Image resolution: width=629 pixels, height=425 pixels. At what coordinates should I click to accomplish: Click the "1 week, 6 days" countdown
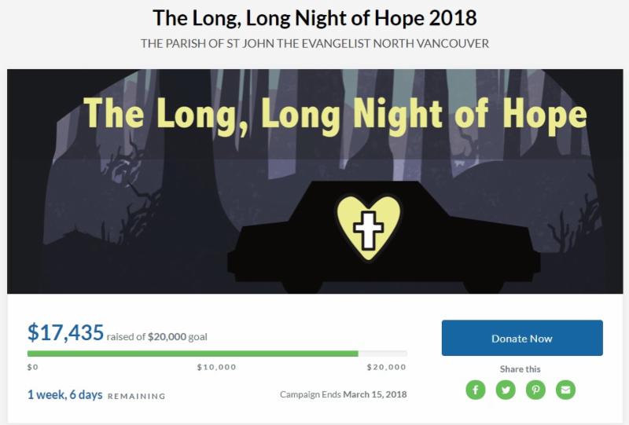point(65,394)
